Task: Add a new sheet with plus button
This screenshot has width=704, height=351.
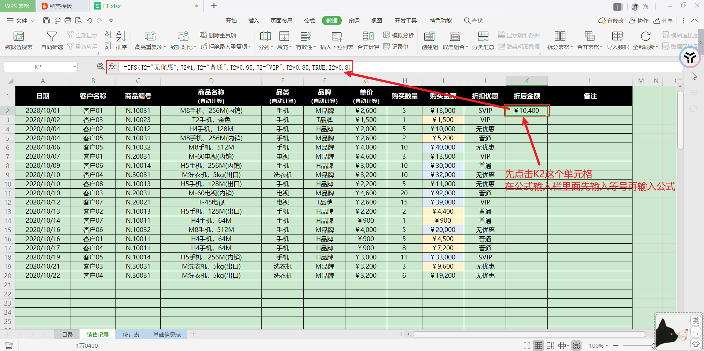Action: (x=193, y=334)
